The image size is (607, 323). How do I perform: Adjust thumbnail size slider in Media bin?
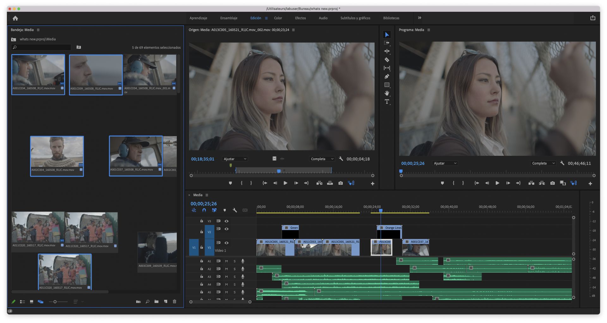click(55, 302)
